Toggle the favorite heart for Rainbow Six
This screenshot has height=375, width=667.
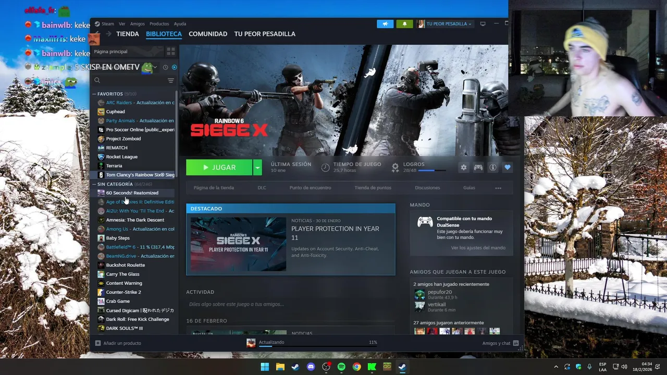[x=507, y=167]
